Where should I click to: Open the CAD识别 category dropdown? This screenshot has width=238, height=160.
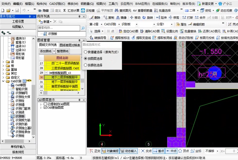(119, 24)
